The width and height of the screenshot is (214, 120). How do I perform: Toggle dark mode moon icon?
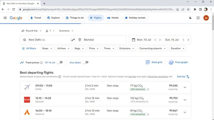(190, 18)
